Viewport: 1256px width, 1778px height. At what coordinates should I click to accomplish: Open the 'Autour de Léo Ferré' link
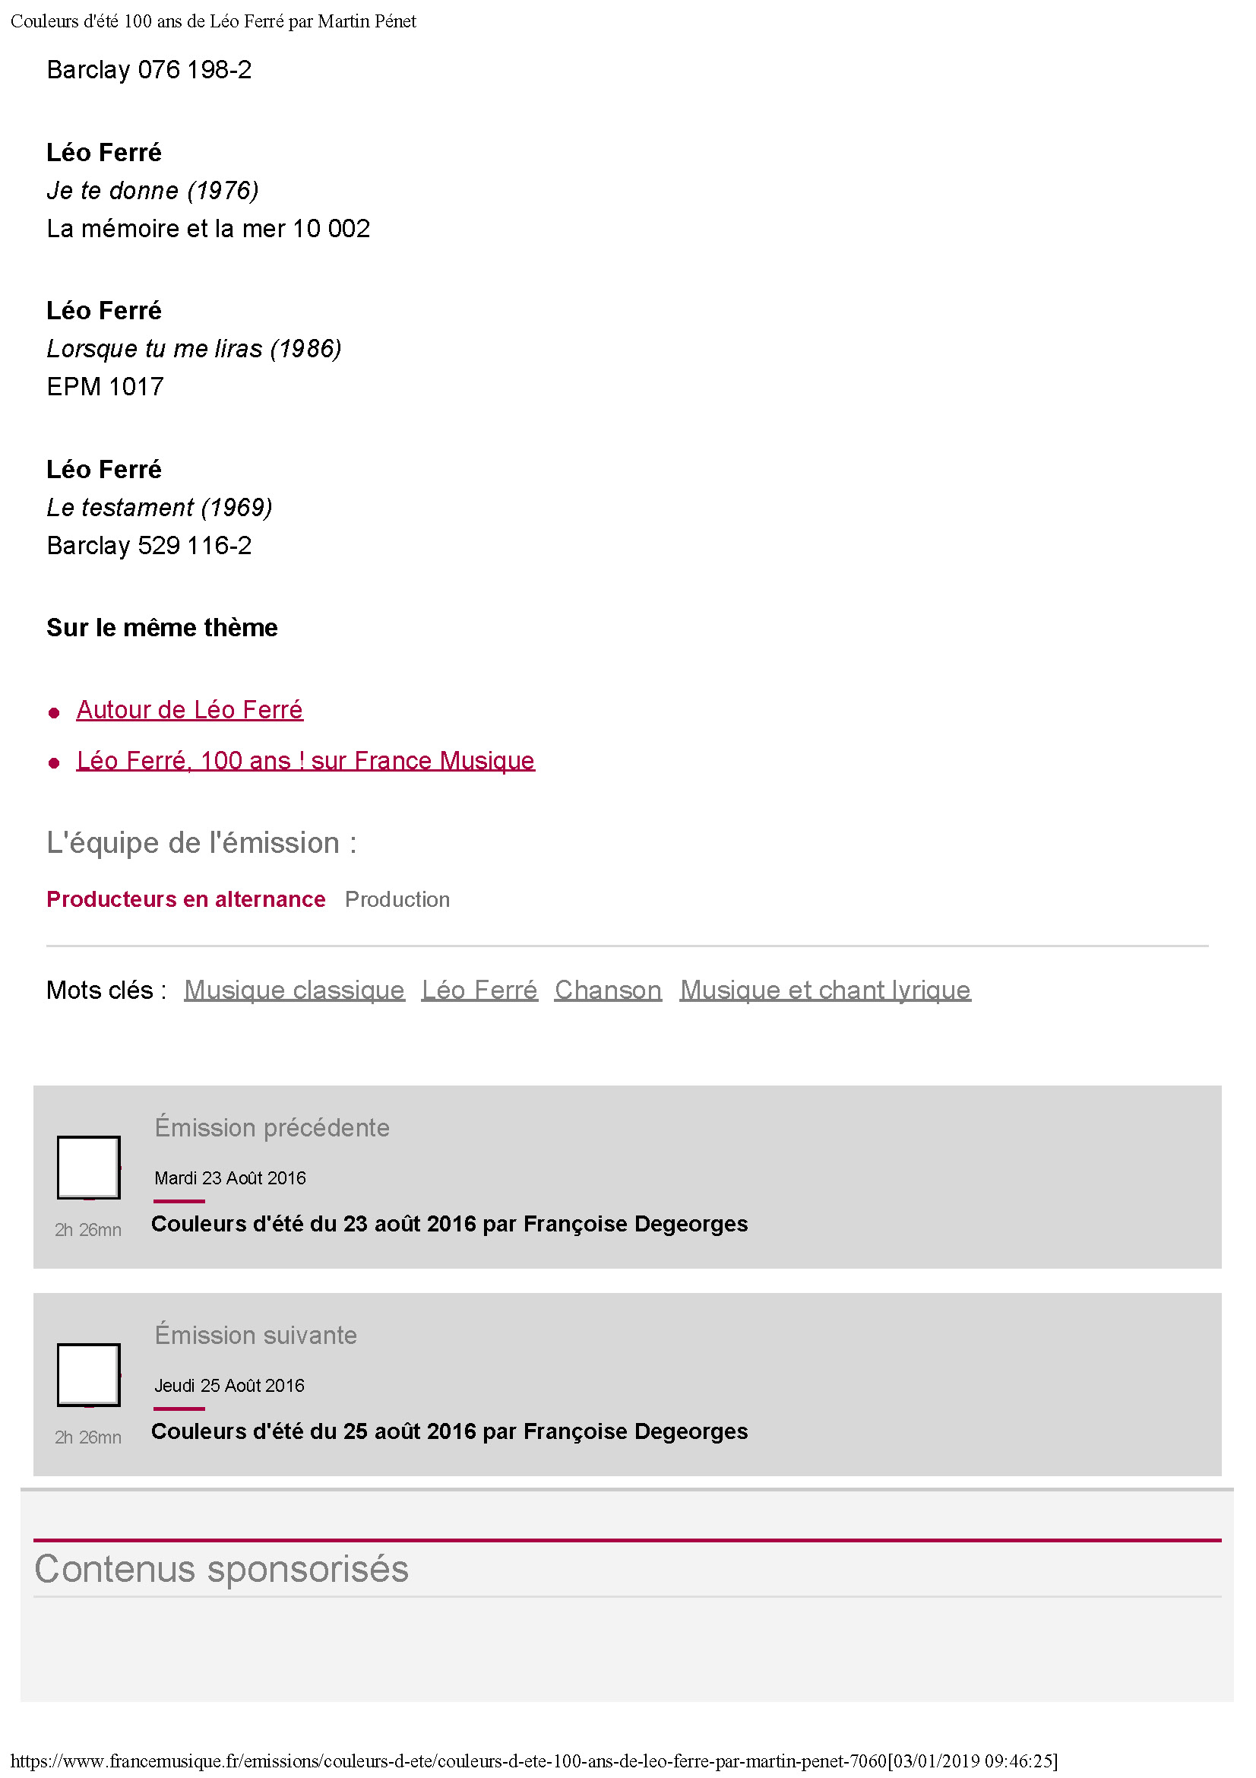coord(190,709)
